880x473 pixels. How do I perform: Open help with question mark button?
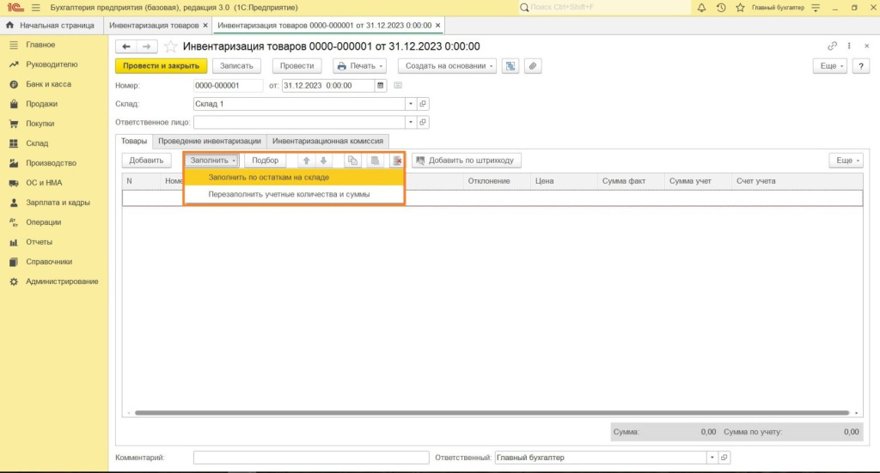point(861,65)
